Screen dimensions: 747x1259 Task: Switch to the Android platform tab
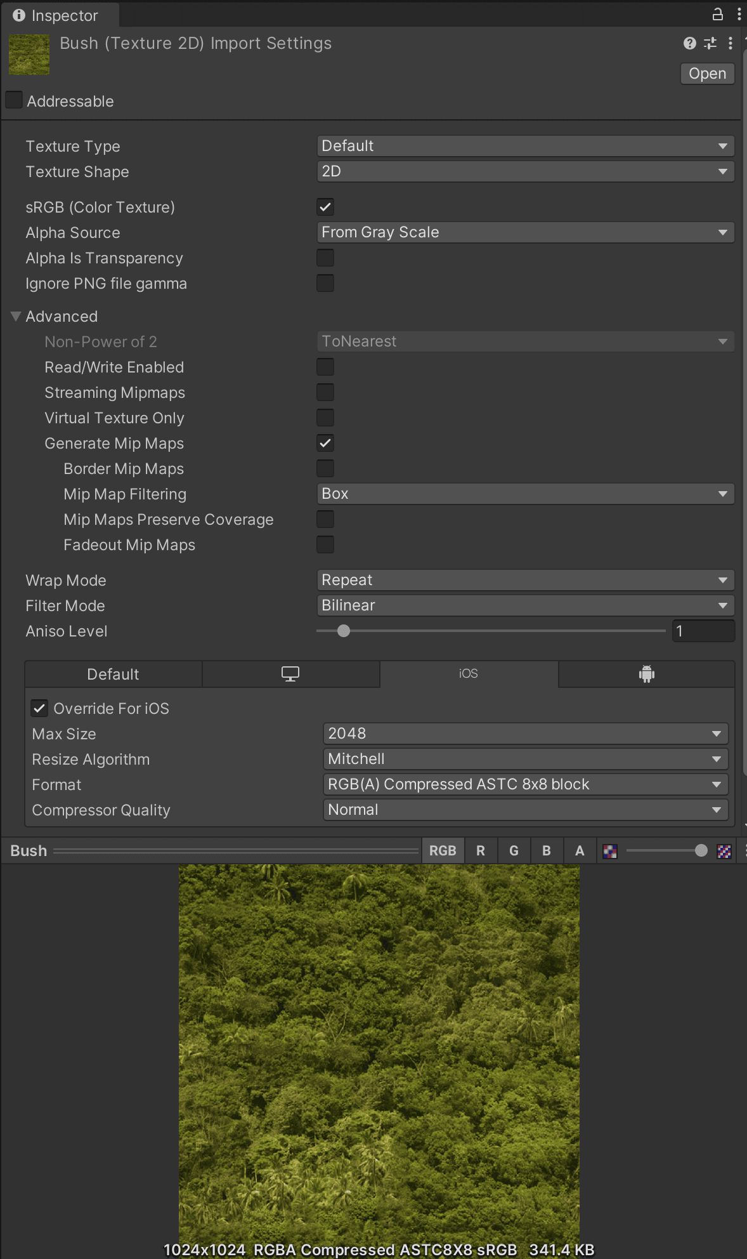coord(646,674)
